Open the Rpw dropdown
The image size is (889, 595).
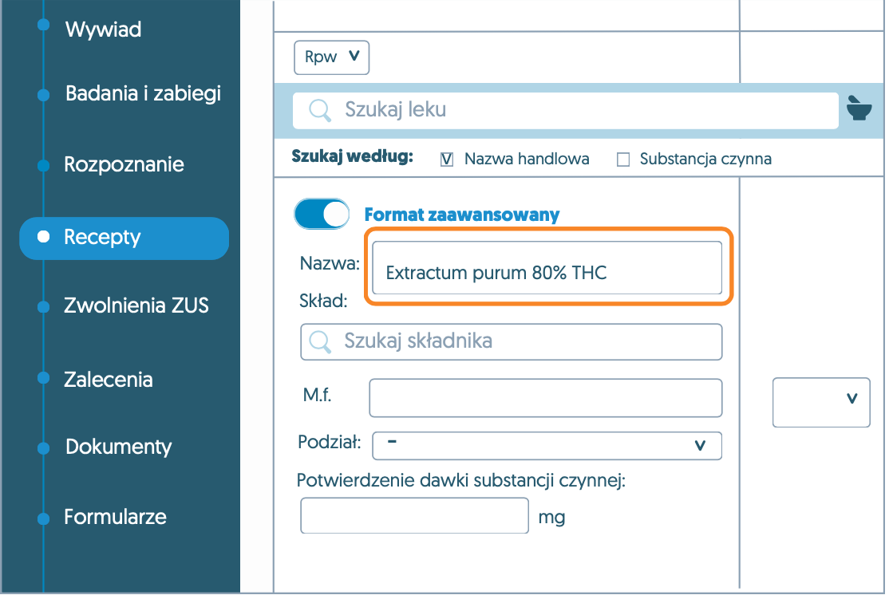331,57
